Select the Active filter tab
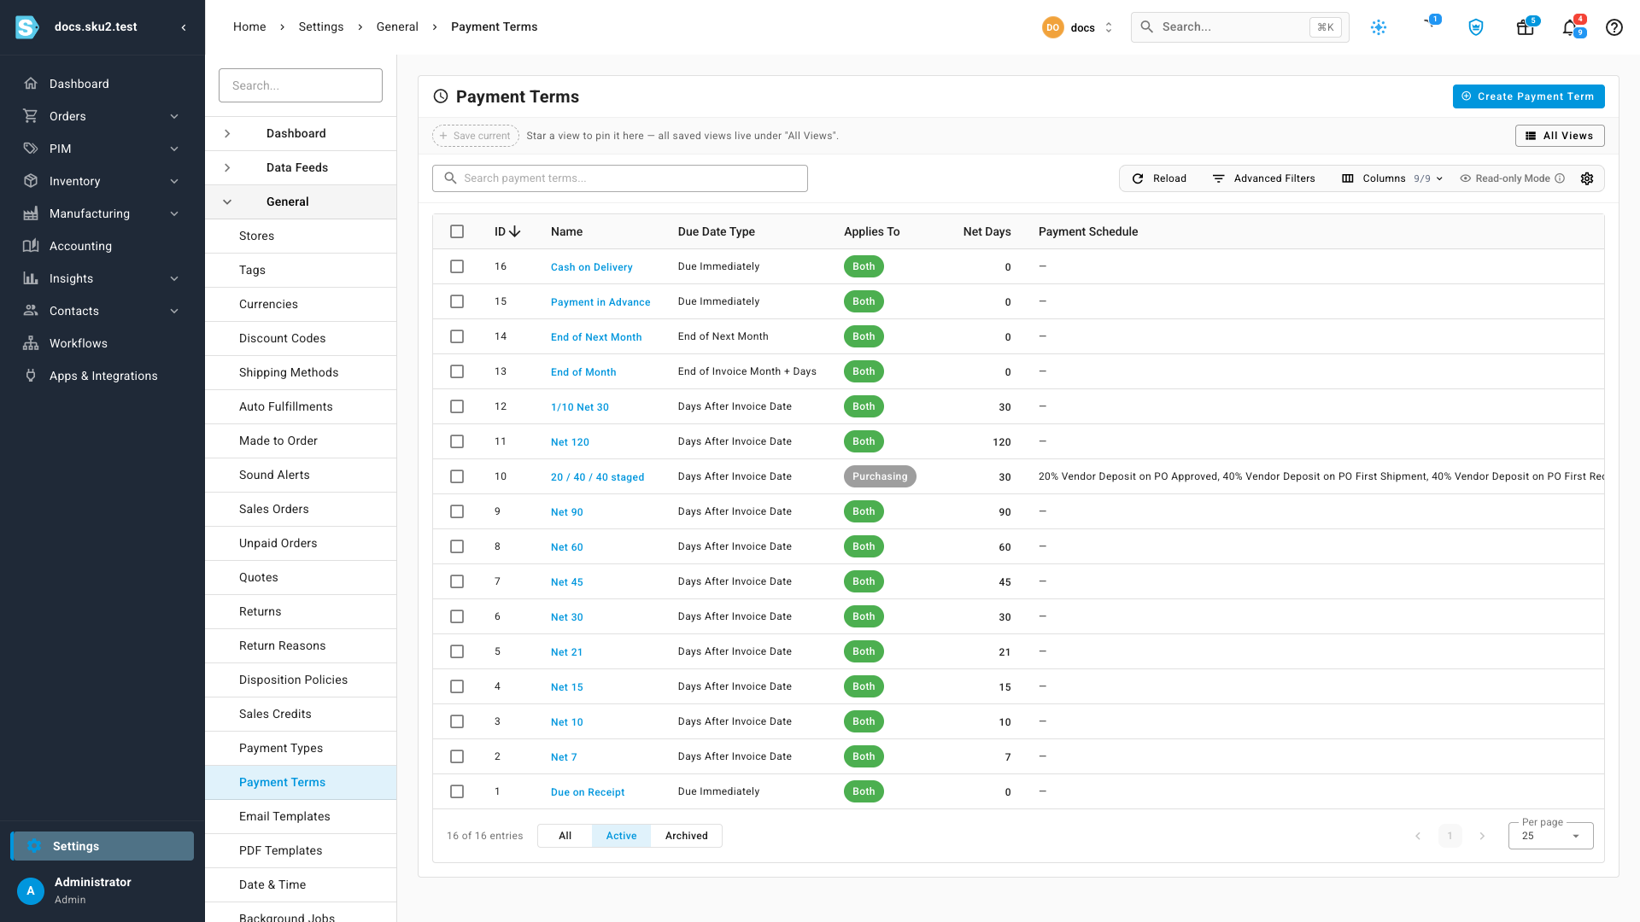The image size is (1640, 922). click(621, 836)
